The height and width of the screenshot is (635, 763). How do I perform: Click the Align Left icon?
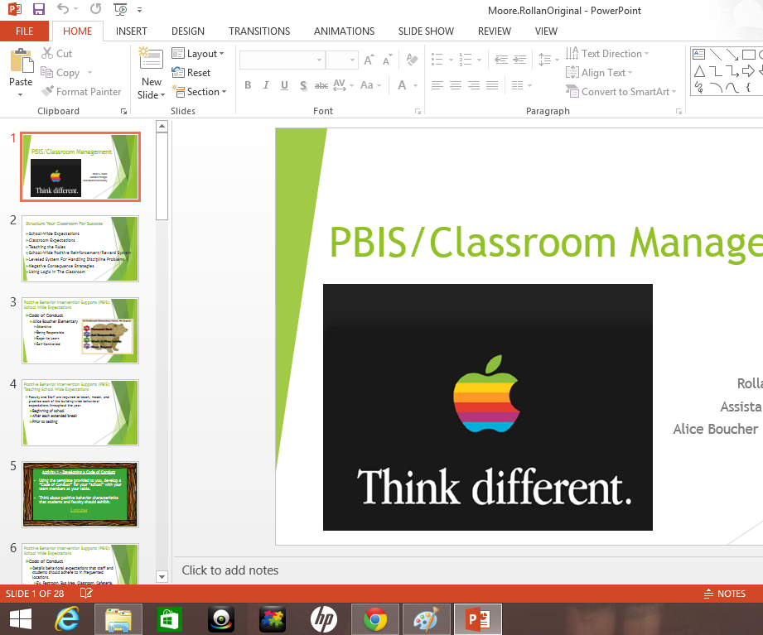click(437, 85)
